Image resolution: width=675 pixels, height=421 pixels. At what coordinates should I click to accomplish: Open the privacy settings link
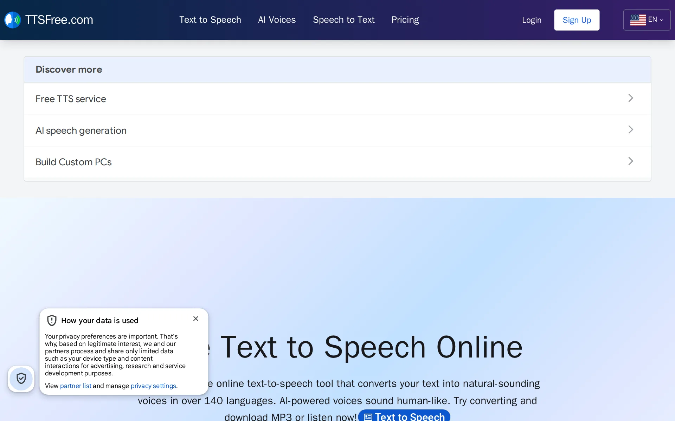tap(153, 386)
